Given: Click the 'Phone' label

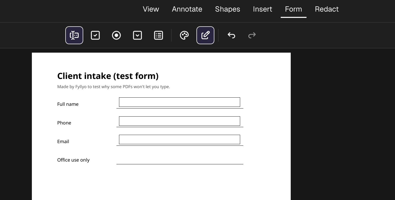Looking at the screenshot, I should pyautogui.click(x=64, y=123).
